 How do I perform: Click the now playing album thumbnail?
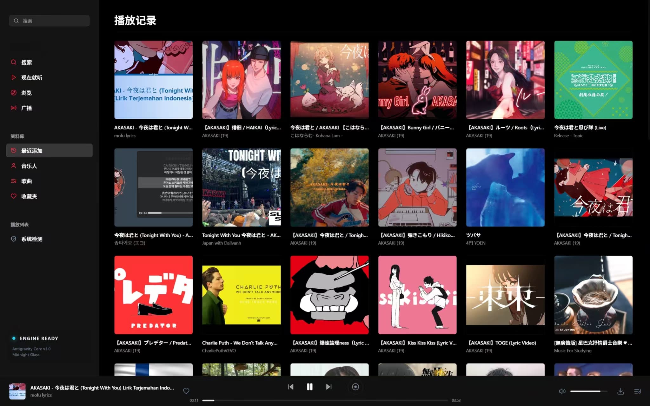pyautogui.click(x=17, y=391)
